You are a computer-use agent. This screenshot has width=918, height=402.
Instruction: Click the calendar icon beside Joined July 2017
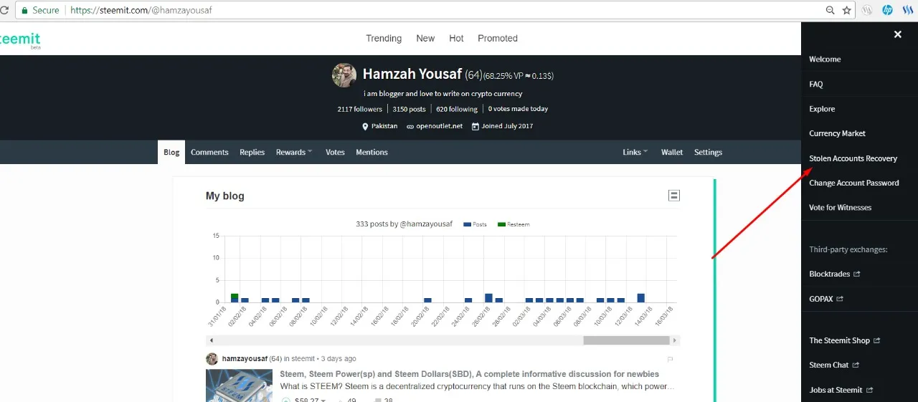click(475, 126)
